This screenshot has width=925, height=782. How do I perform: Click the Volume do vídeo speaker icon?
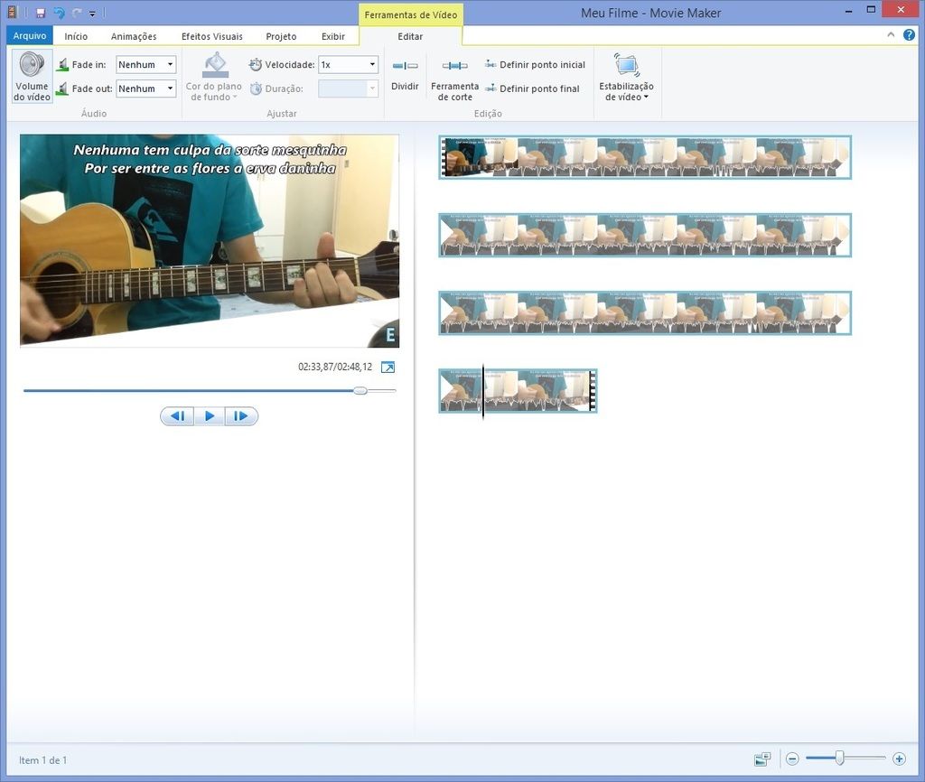[x=32, y=67]
